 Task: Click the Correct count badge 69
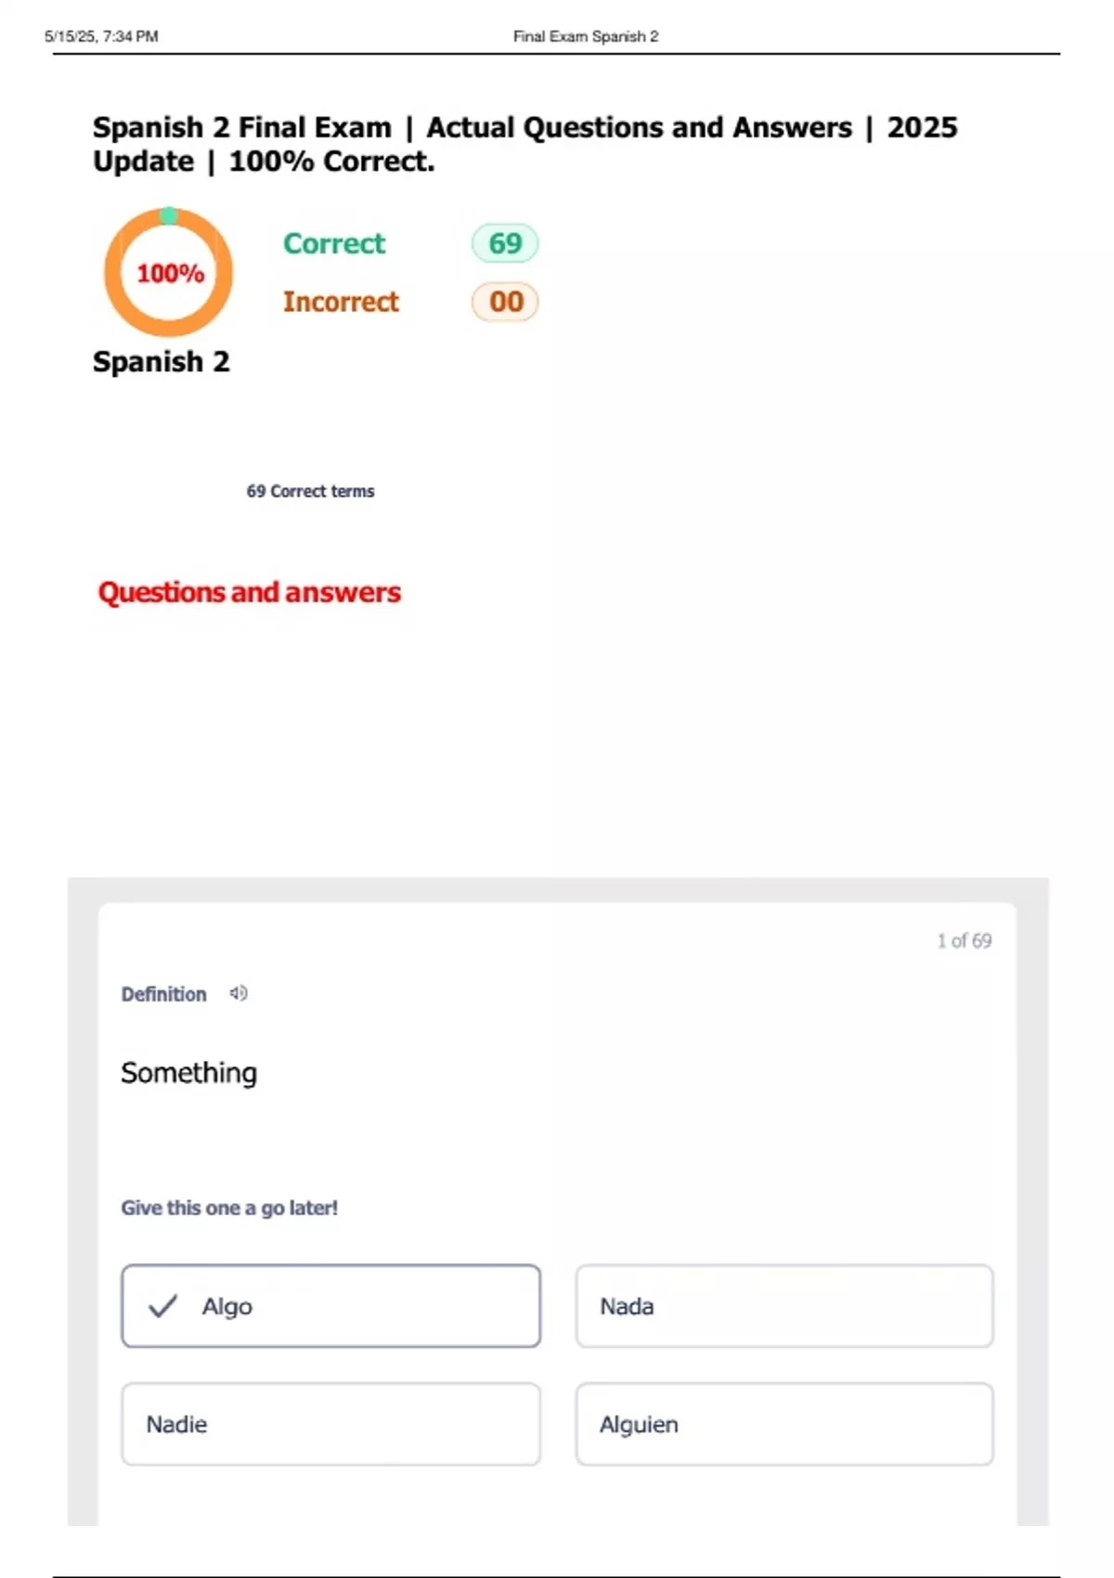[x=505, y=243]
